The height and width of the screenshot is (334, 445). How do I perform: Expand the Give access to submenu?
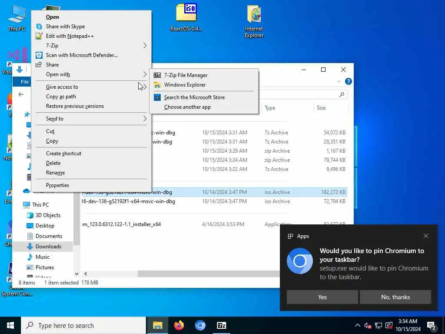coord(145,87)
